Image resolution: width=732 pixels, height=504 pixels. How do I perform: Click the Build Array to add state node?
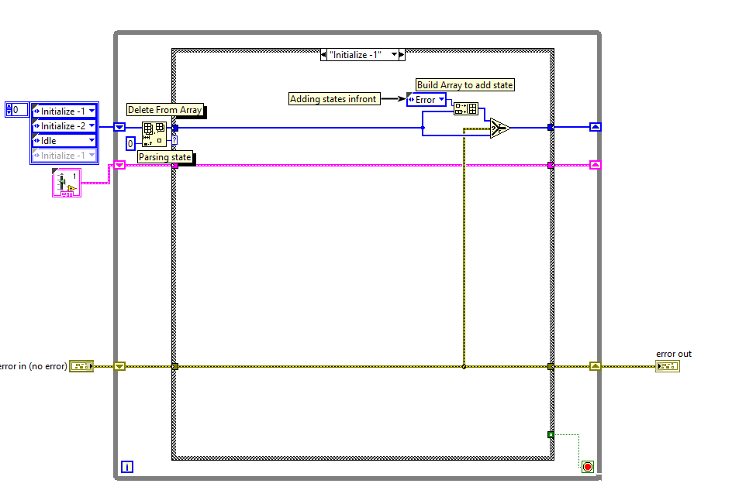465,109
